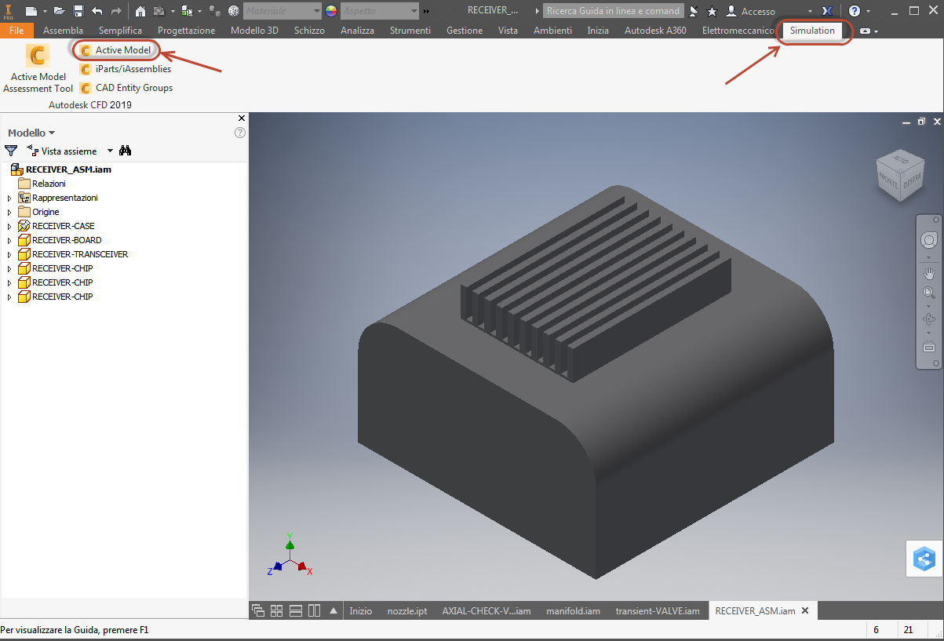The image size is (944, 641).
Task: Close the Modello browser panel
Action: [242, 118]
